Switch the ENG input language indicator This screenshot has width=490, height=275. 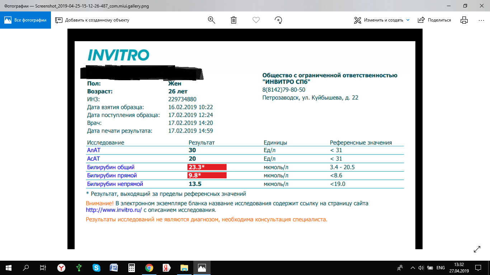440,268
